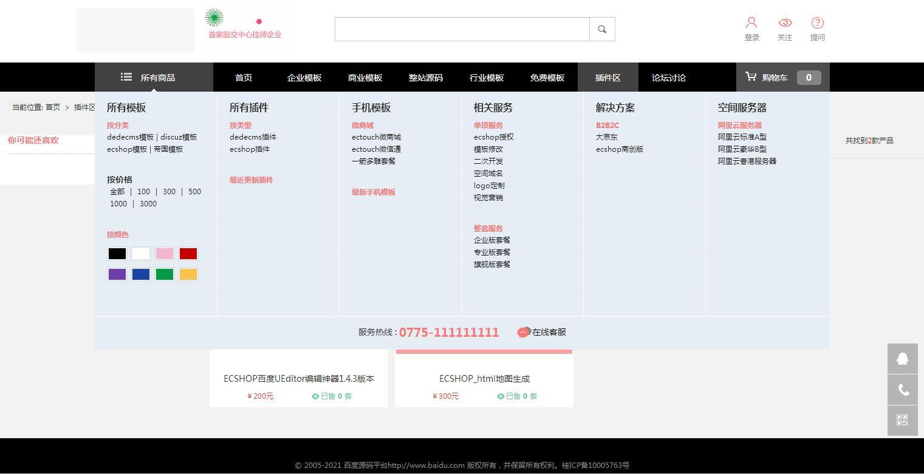Click the search input field

click(462, 29)
